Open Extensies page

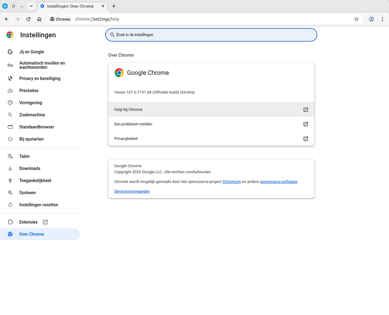(x=40, y=222)
